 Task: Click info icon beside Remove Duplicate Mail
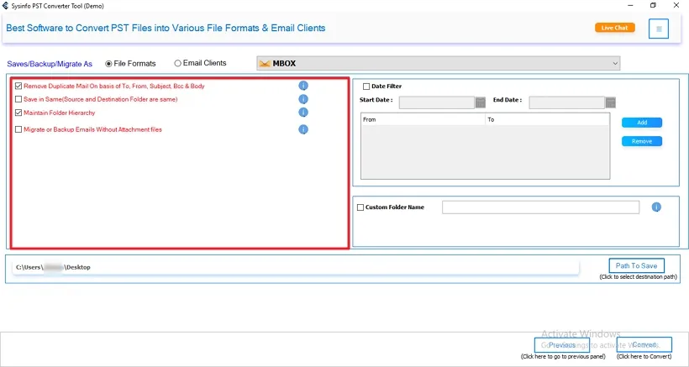pyautogui.click(x=303, y=86)
